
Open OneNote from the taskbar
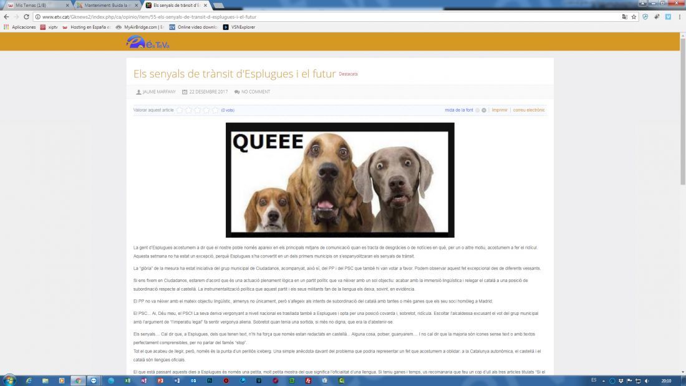144,381
